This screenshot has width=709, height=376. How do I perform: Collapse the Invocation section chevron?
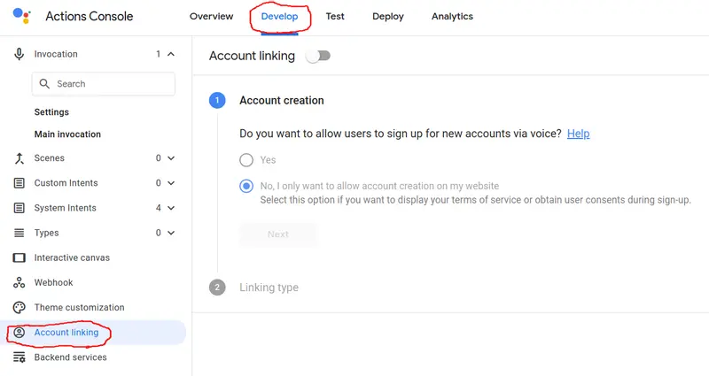(x=171, y=54)
